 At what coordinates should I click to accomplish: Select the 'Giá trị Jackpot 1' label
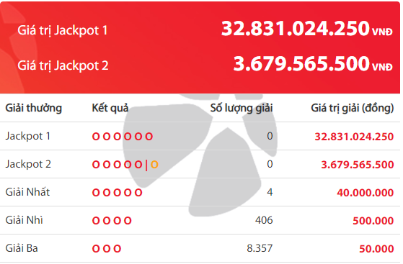63,30
